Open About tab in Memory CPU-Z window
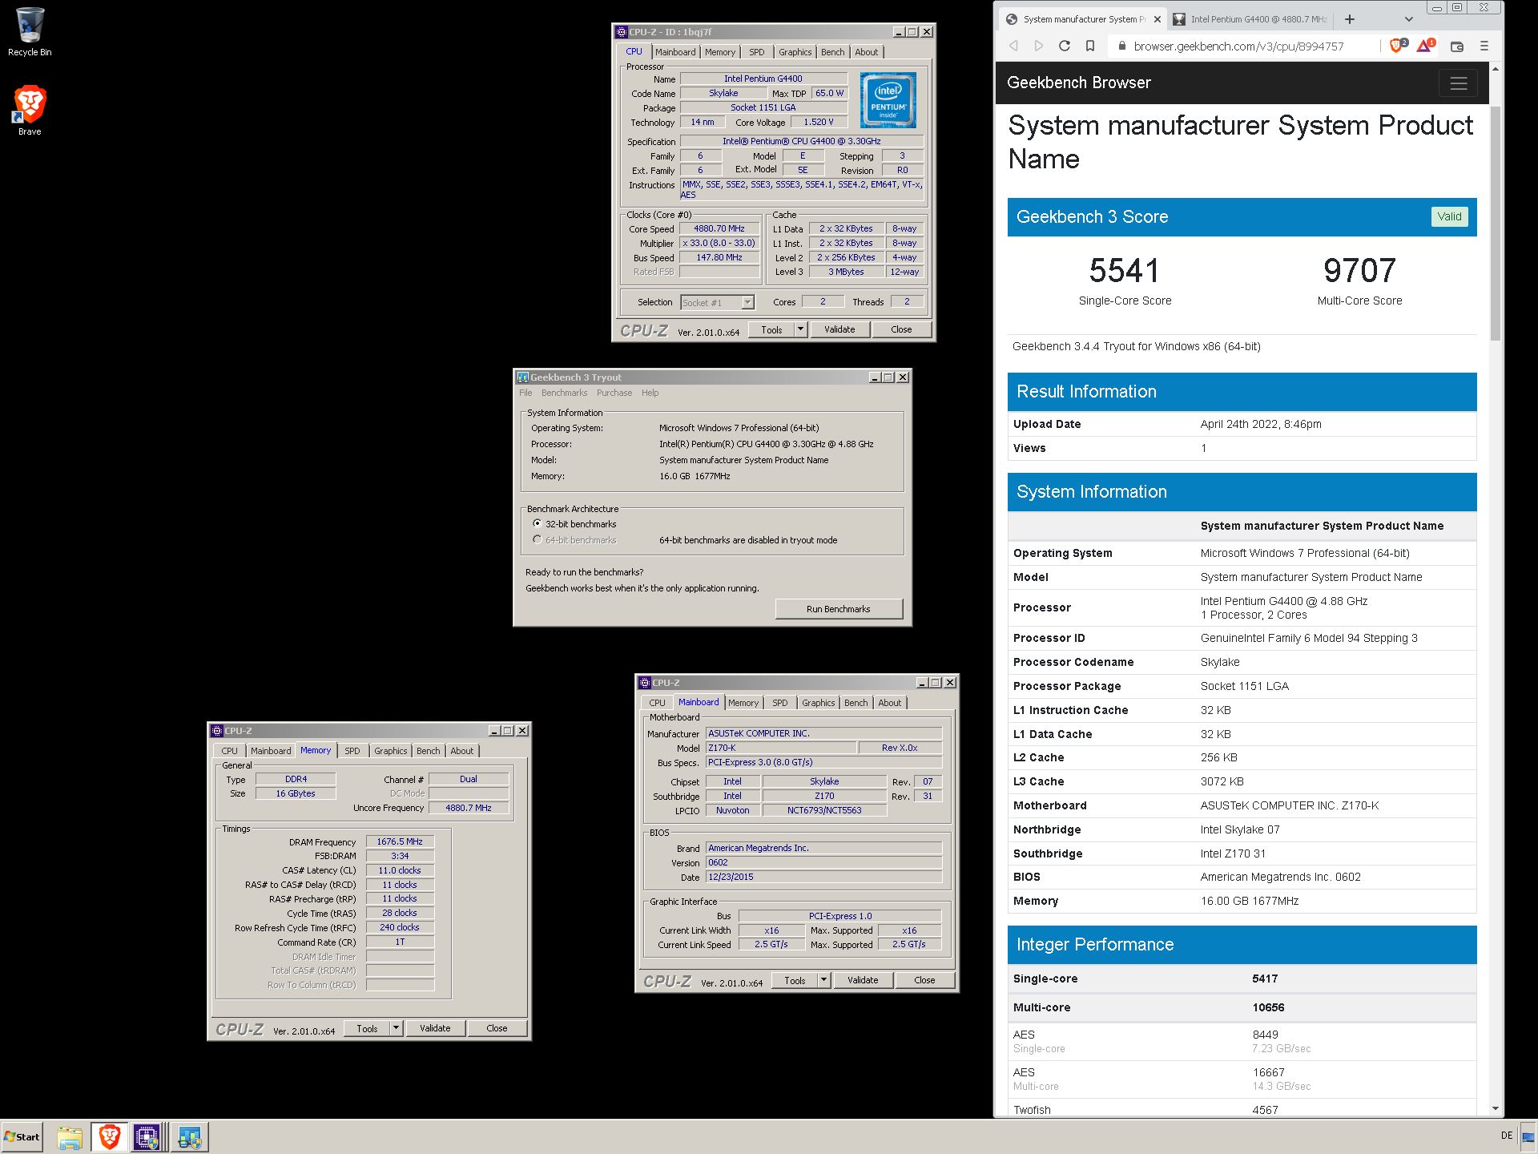This screenshot has height=1154, width=1538. 461,751
